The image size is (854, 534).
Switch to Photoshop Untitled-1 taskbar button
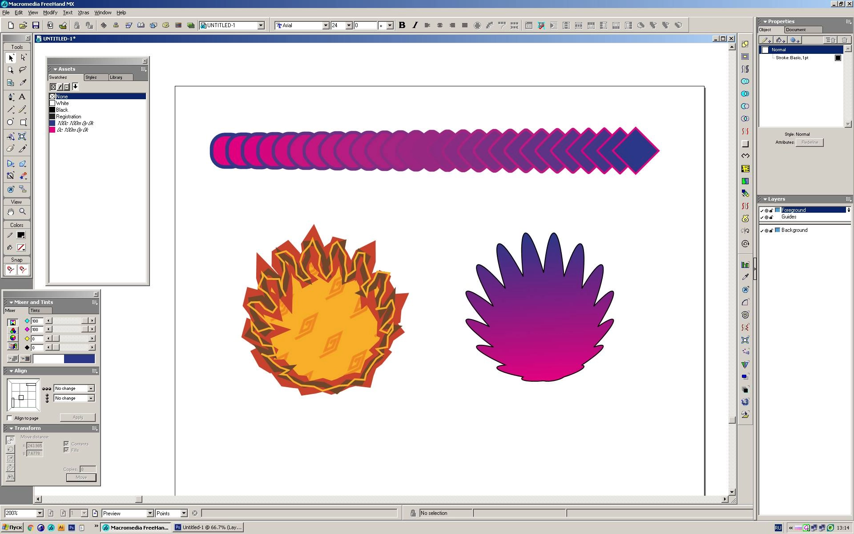[209, 527]
